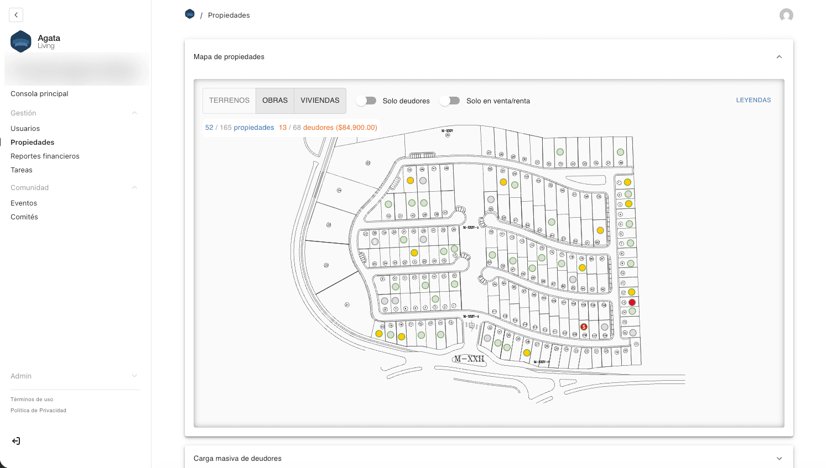Collapse the Gestión section

pyautogui.click(x=134, y=112)
